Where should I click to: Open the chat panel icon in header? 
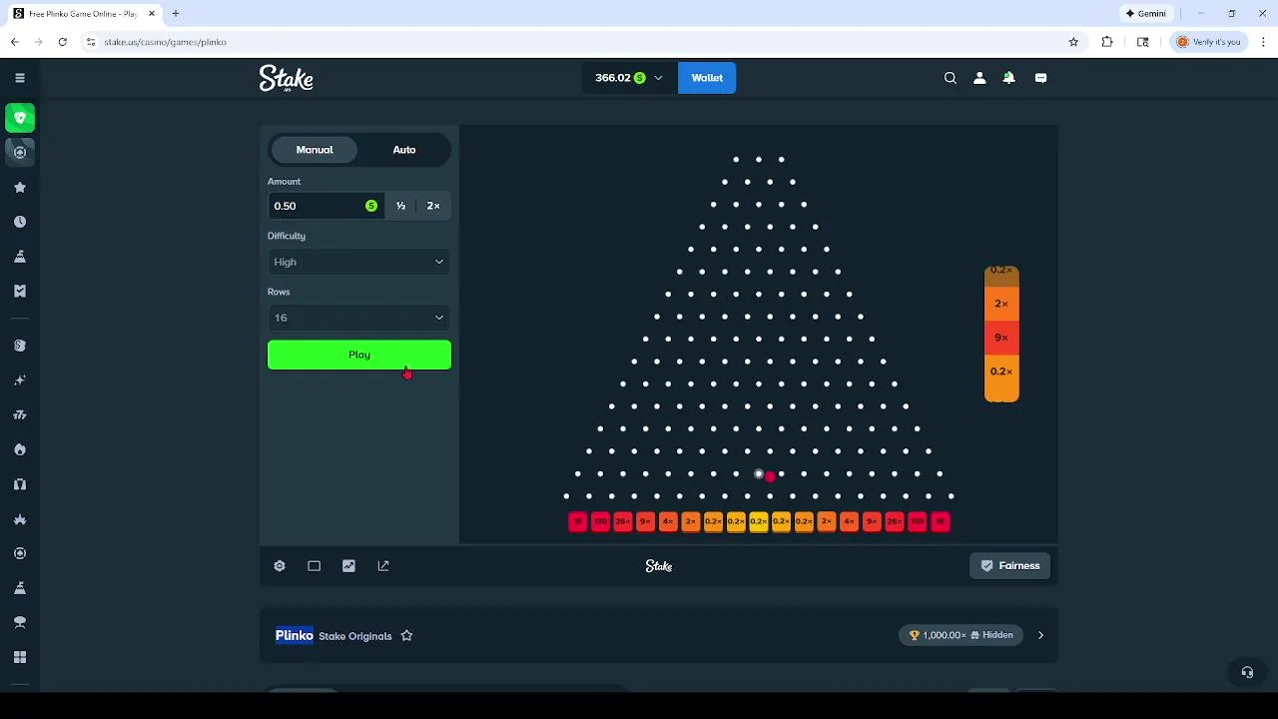(1040, 78)
